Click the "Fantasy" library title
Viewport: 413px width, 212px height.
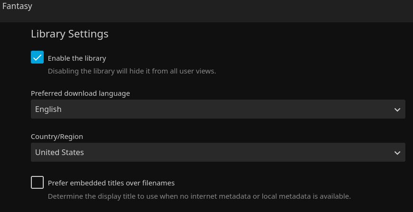[17, 6]
